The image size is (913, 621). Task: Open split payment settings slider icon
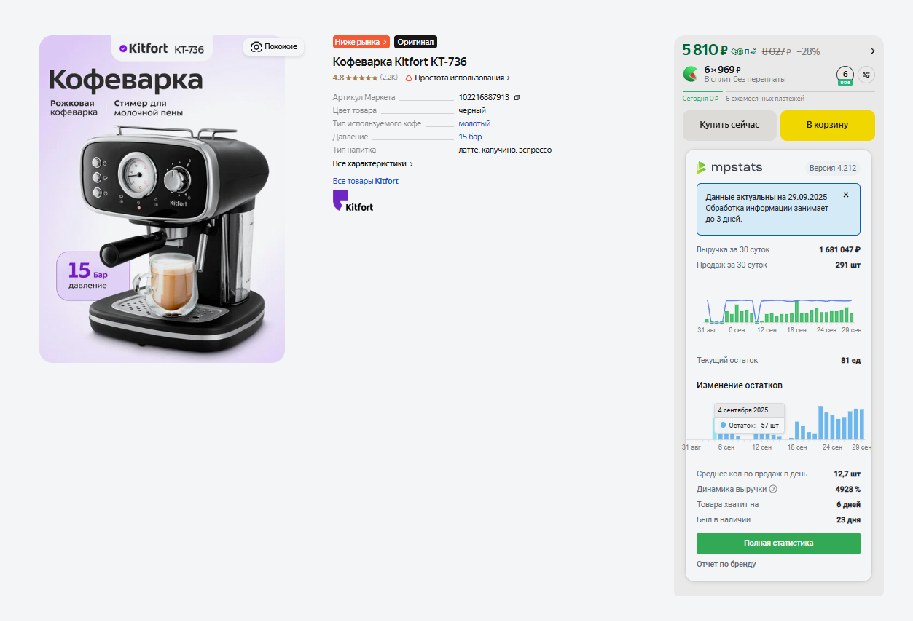click(x=866, y=75)
